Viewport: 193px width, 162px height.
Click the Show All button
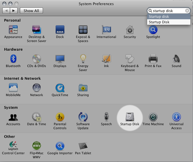point(31,11)
